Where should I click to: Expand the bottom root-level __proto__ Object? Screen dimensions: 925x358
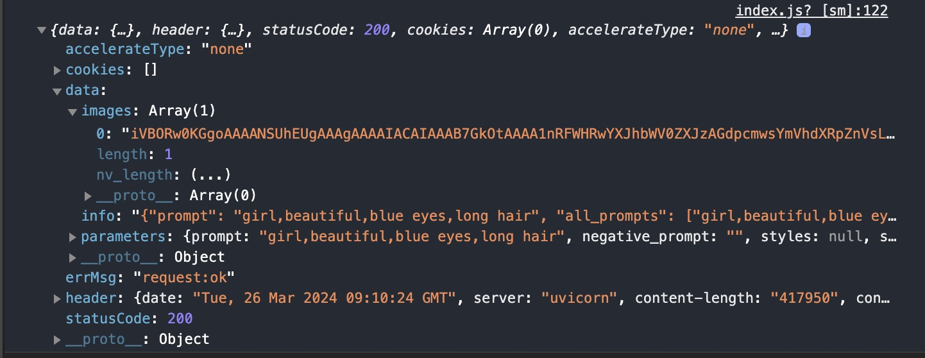coord(57,339)
